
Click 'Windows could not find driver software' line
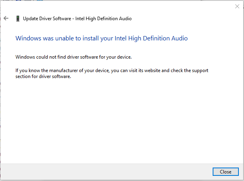pyautogui.click(x=73, y=57)
